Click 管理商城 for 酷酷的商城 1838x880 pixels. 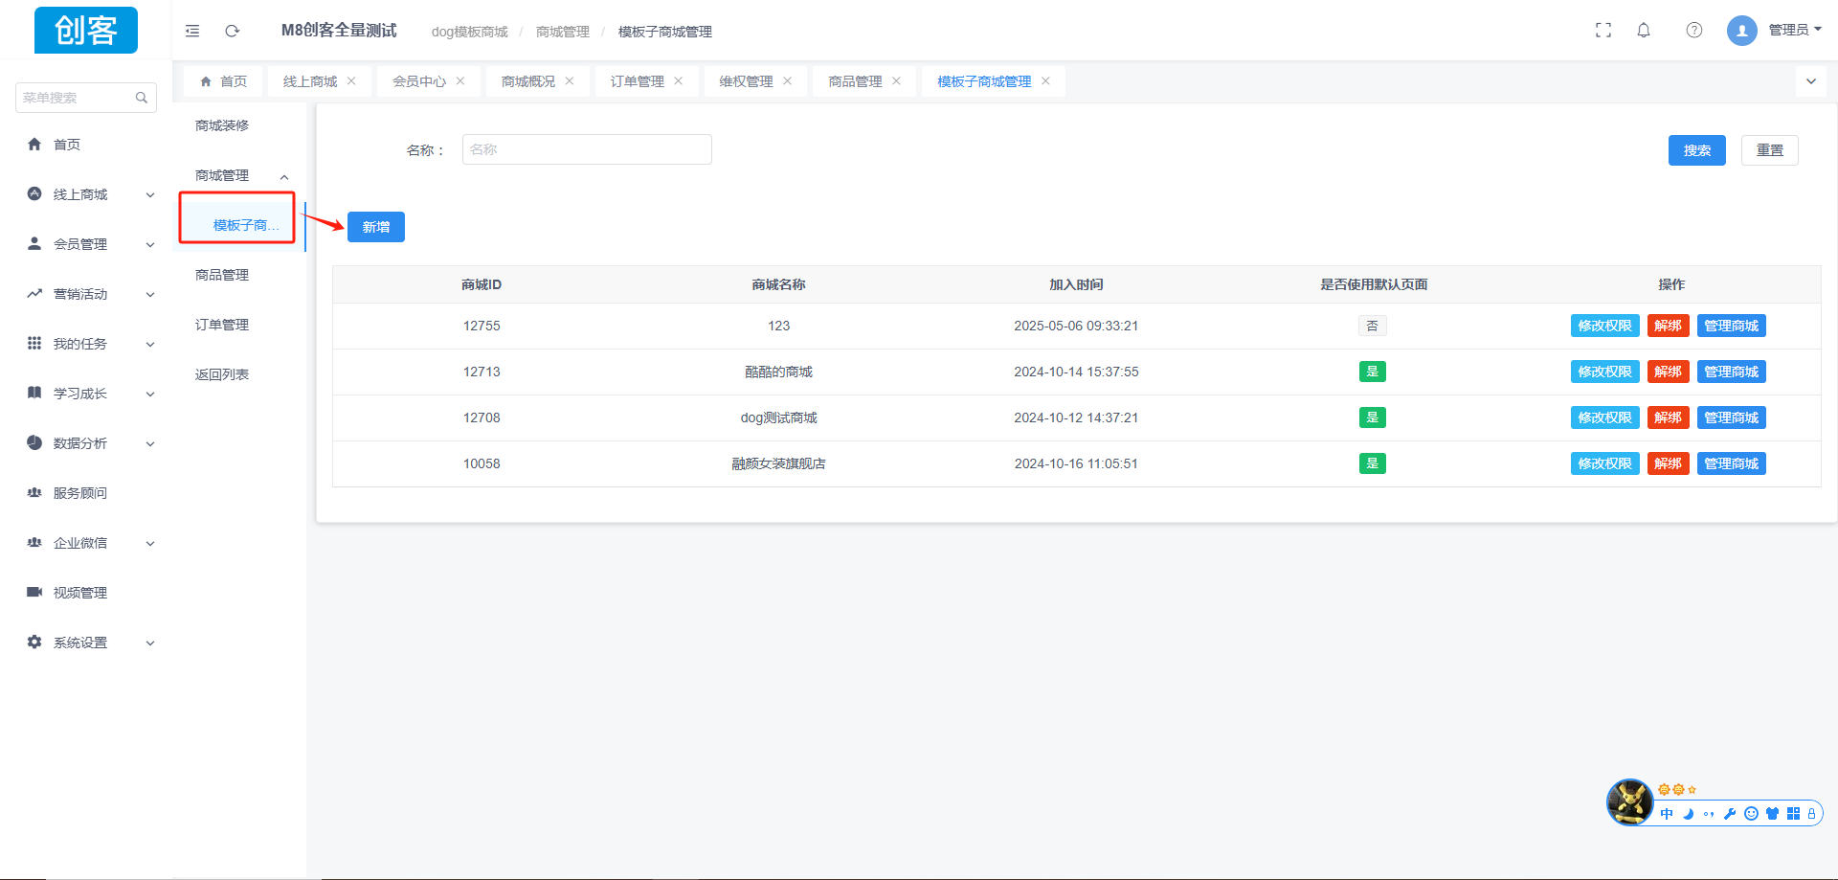[1731, 372]
